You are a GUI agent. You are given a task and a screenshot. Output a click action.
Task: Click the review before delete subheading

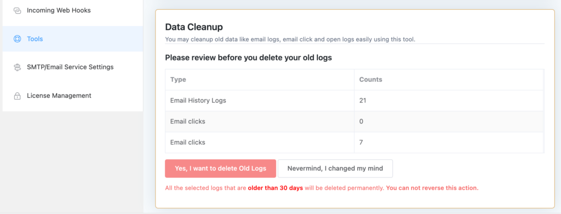(248, 57)
